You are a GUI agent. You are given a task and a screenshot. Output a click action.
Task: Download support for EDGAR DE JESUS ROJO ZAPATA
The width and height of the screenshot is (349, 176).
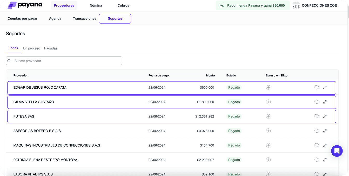[317, 87]
